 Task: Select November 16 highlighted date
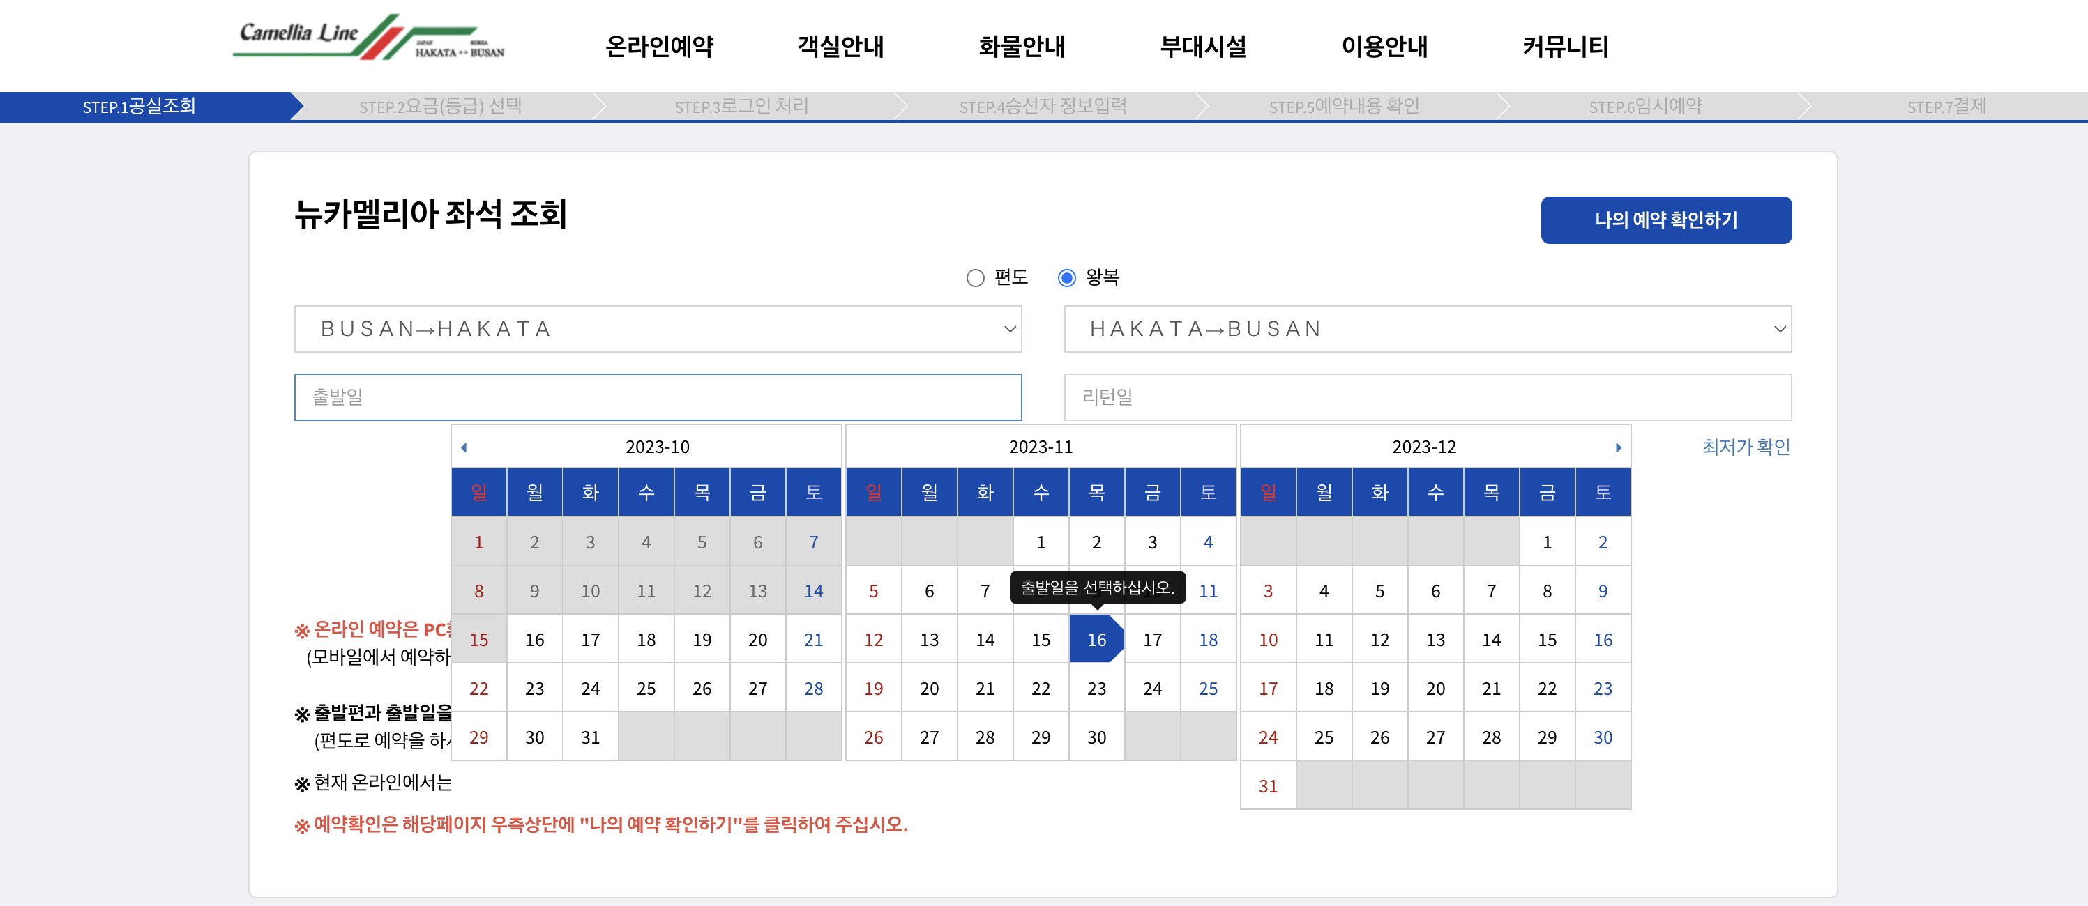click(1096, 640)
